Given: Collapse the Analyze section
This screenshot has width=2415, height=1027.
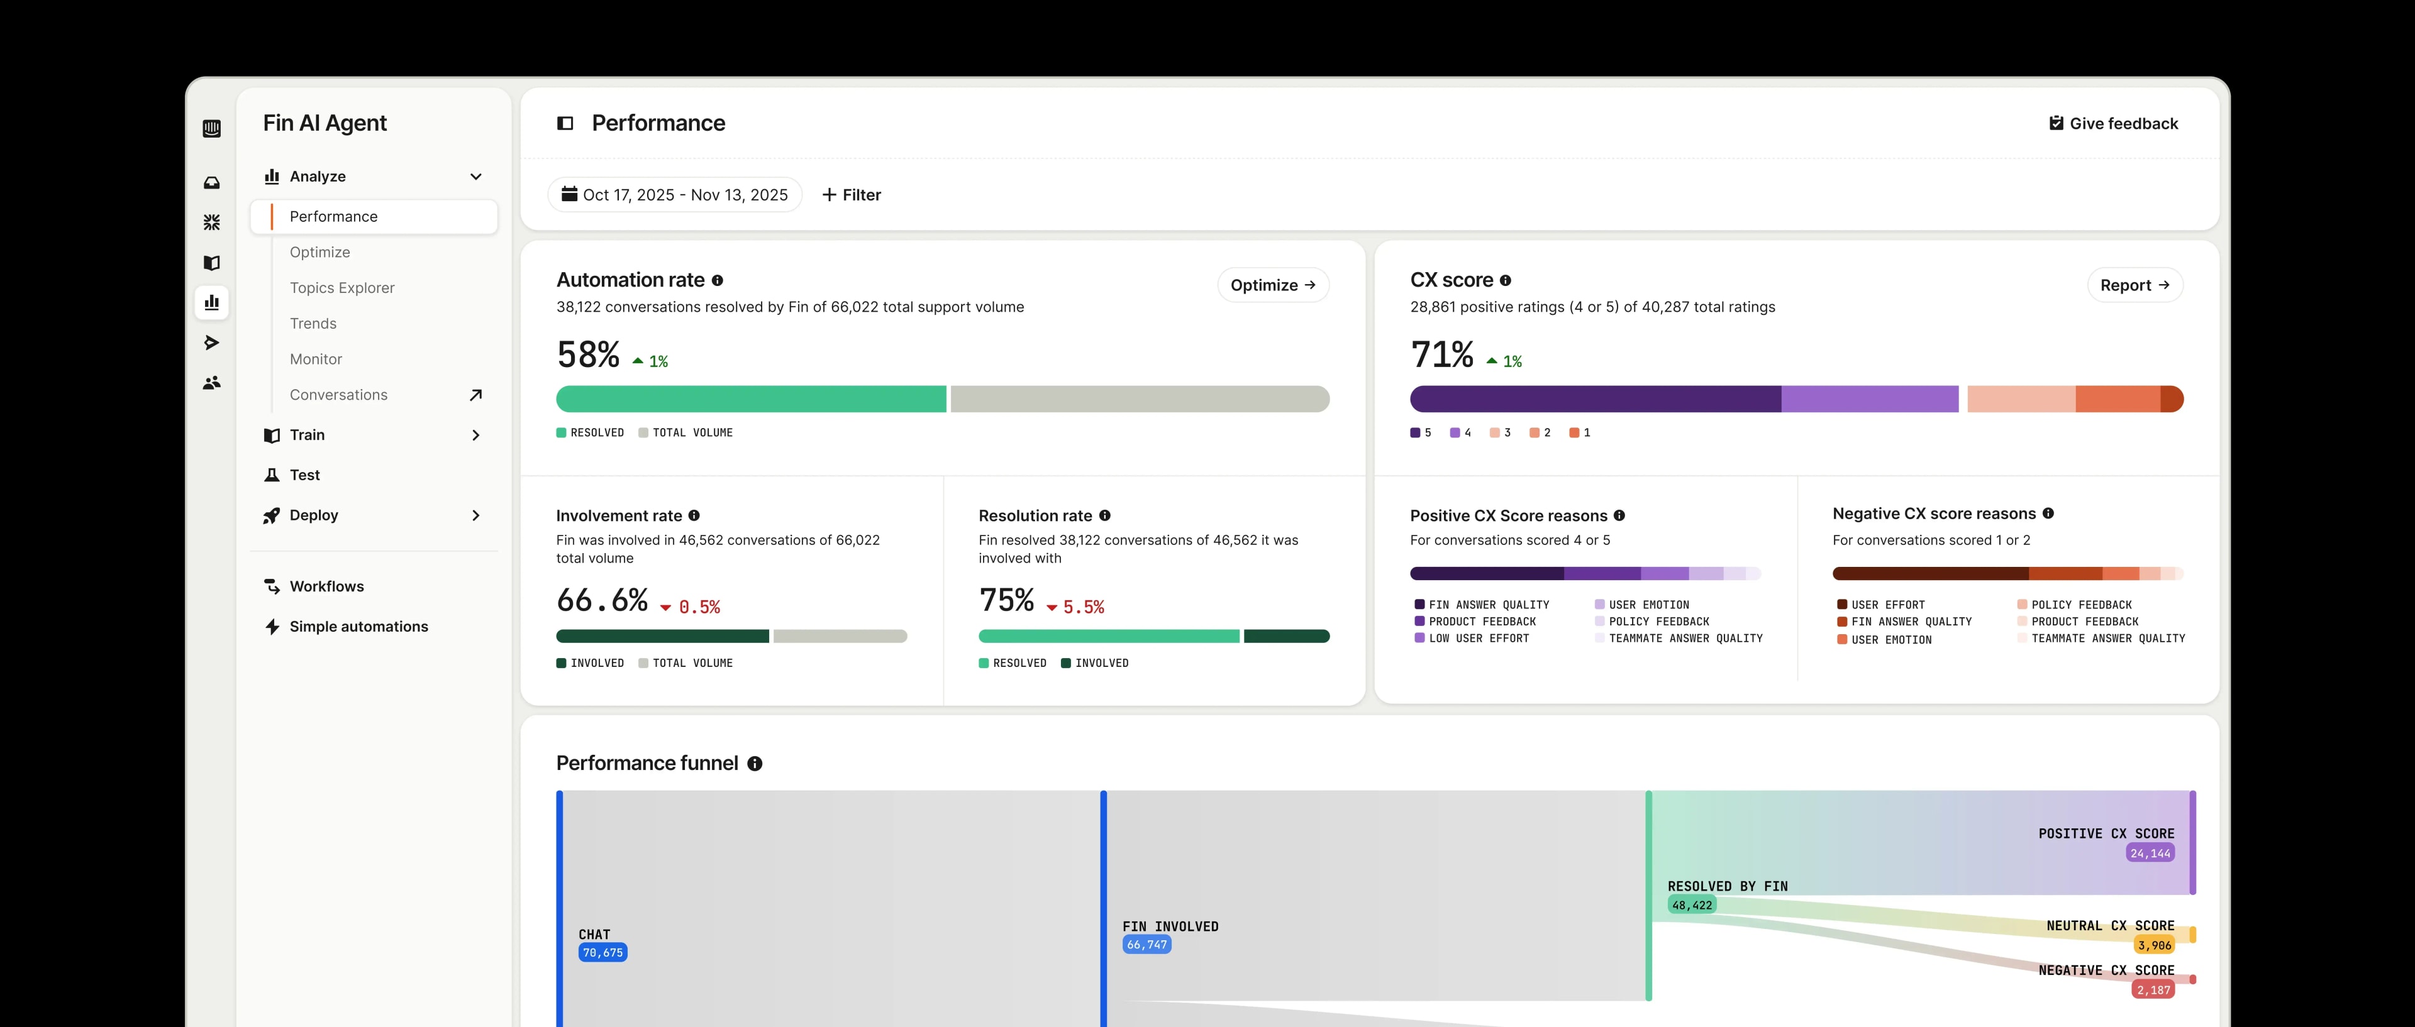Looking at the screenshot, I should point(476,176).
